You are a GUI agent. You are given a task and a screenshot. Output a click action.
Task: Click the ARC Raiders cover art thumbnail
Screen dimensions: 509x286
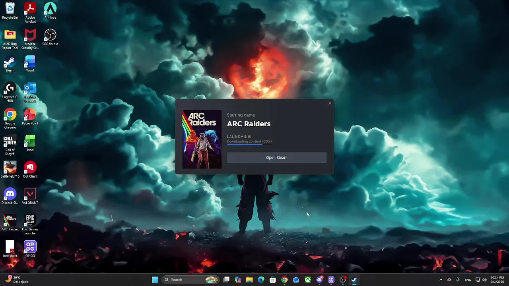point(202,139)
